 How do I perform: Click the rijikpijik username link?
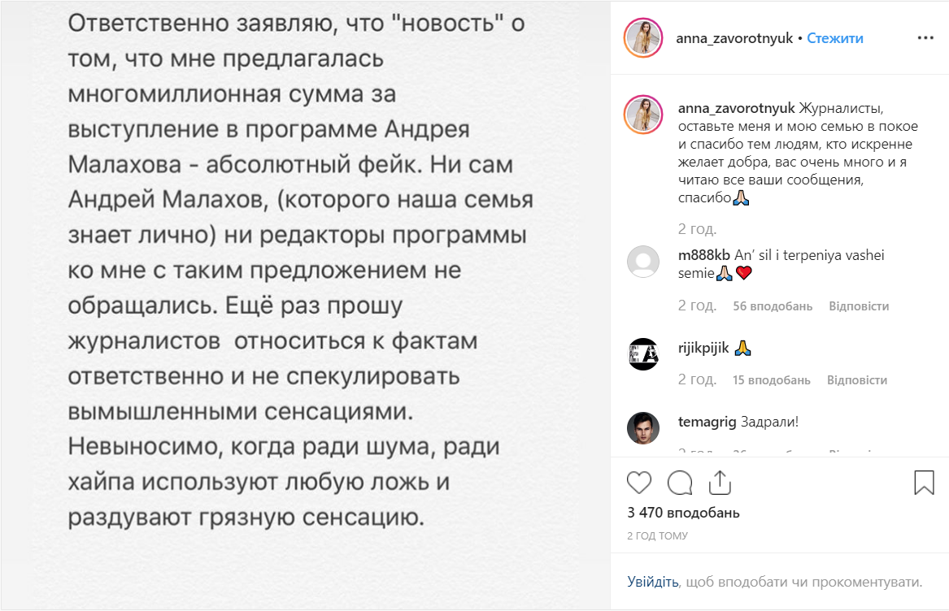(703, 349)
